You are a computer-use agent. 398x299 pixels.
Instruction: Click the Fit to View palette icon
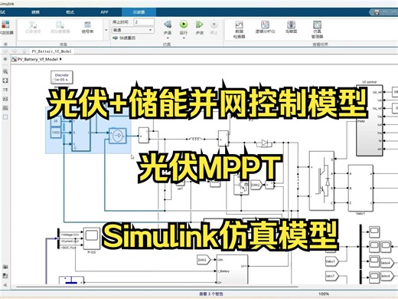(x=5, y=80)
